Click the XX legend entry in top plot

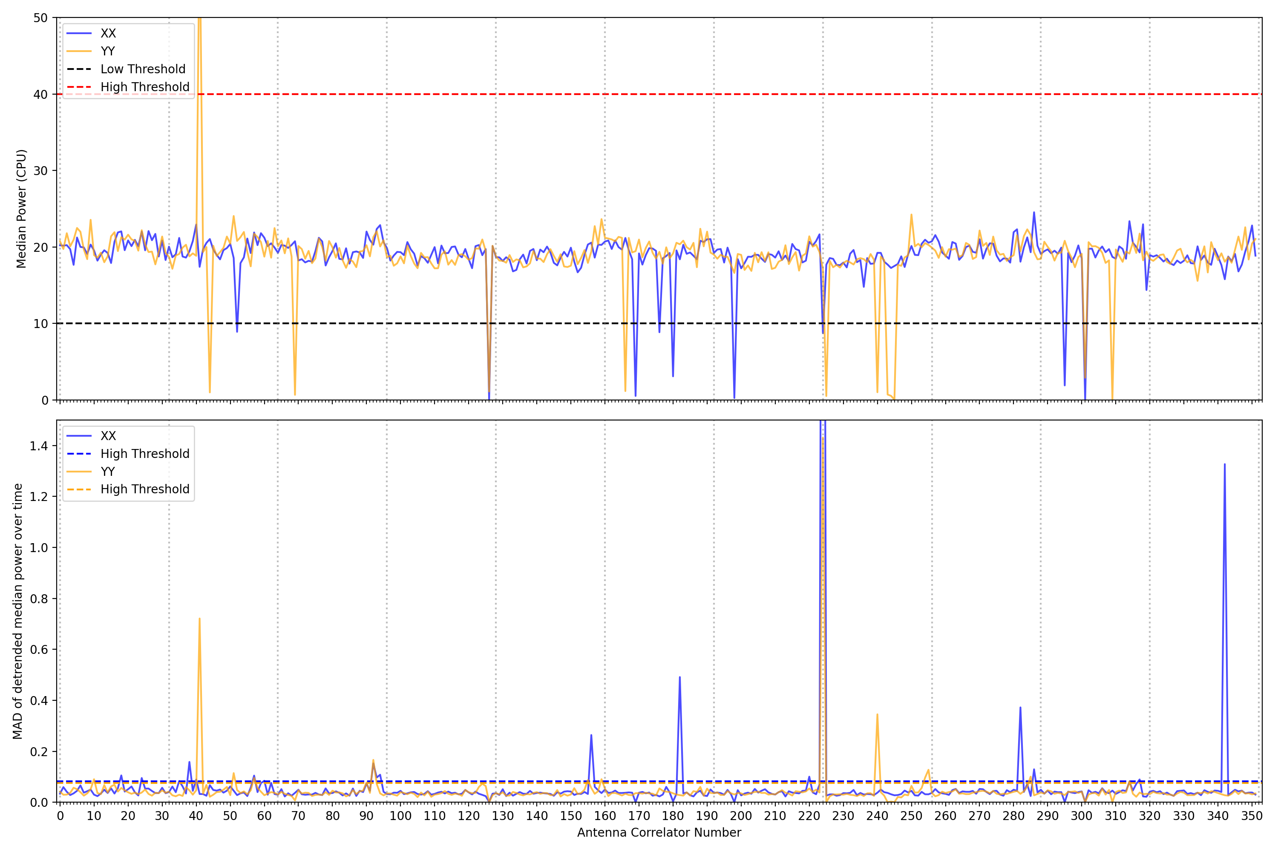(x=108, y=33)
